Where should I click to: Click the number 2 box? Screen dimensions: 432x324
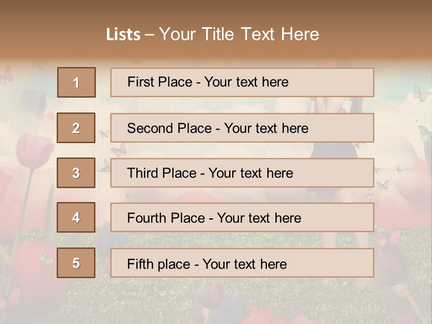(76, 128)
